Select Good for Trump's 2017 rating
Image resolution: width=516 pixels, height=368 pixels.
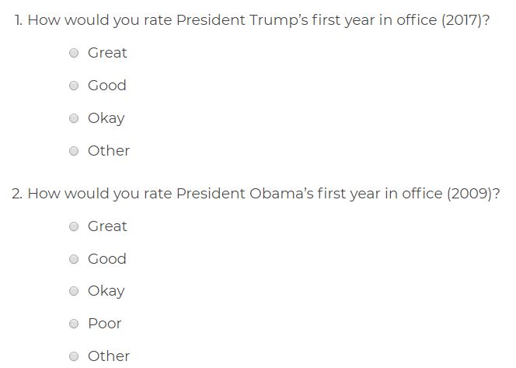74,86
